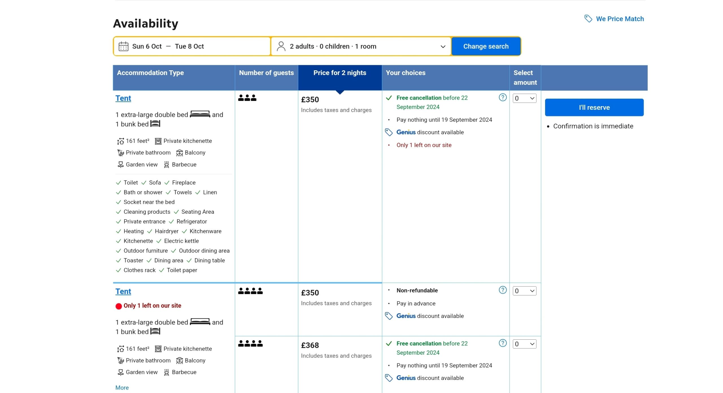Click 'Confirmation is immediate' text

593,126
